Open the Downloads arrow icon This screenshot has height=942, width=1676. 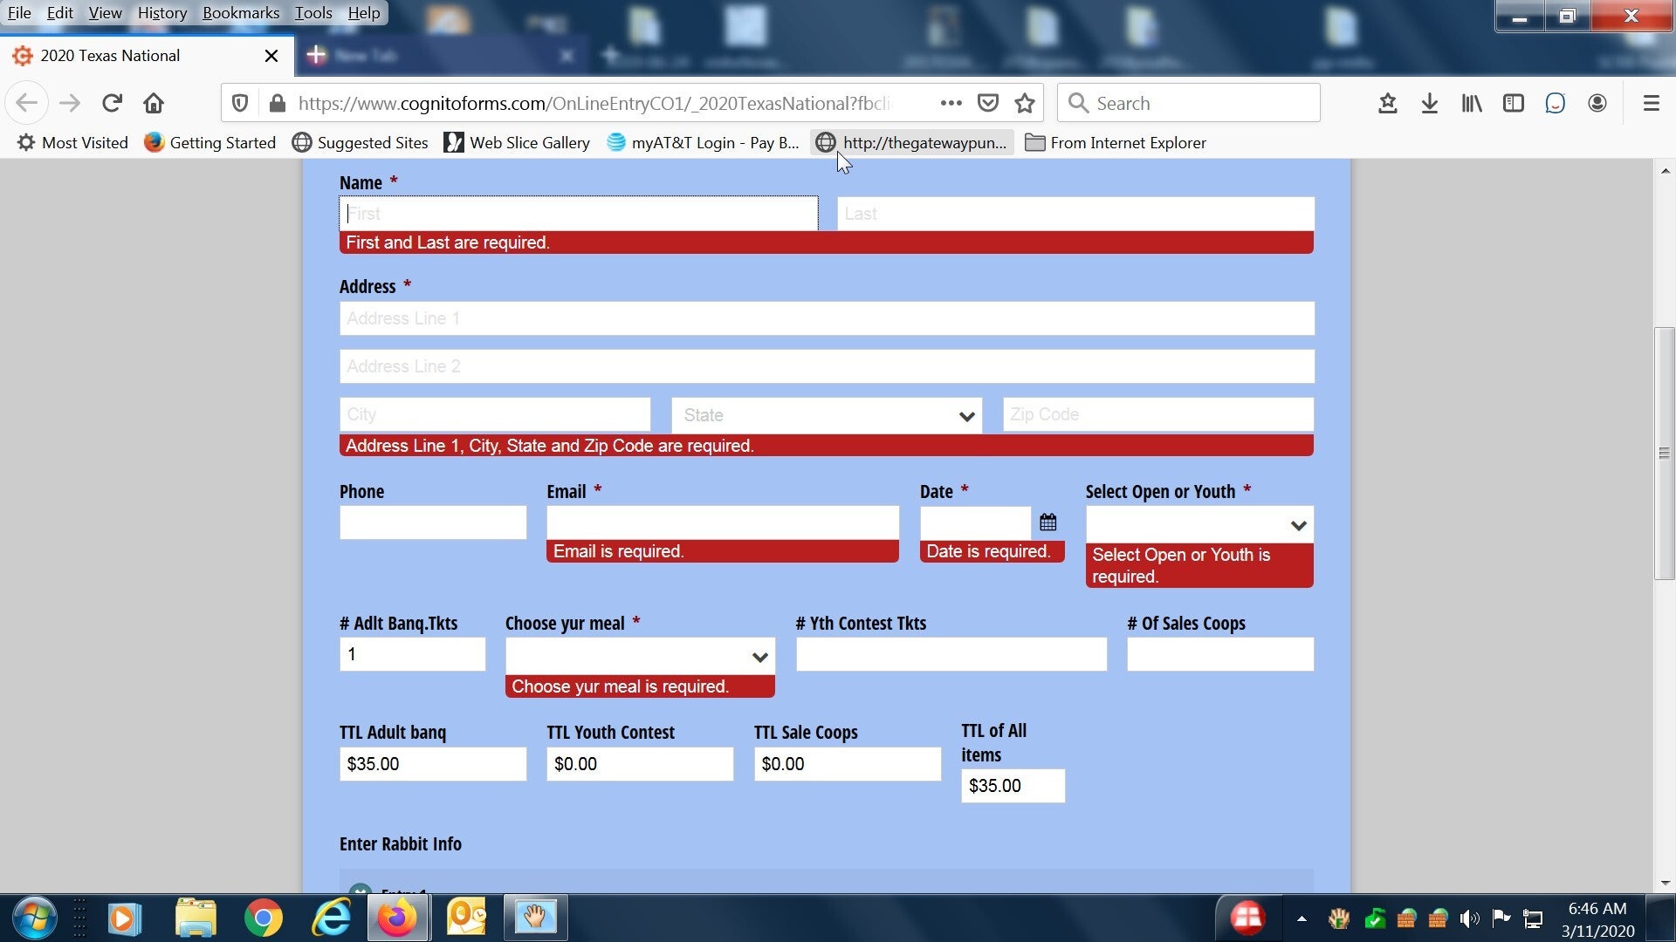click(1429, 104)
